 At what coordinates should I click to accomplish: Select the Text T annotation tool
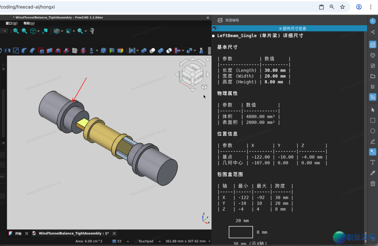(x=373, y=162)
